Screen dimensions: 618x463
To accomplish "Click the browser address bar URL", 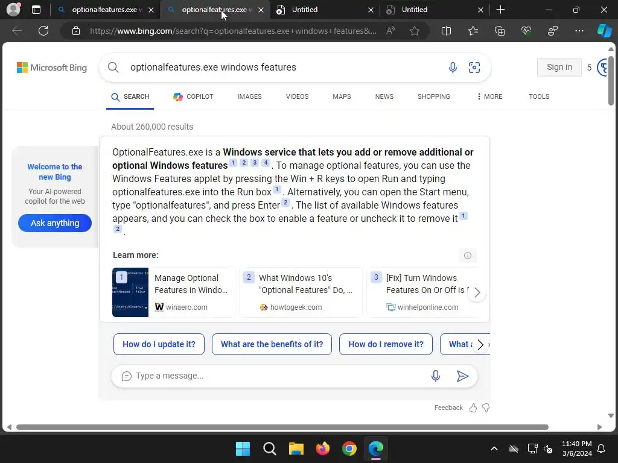I will click(232, 31).
